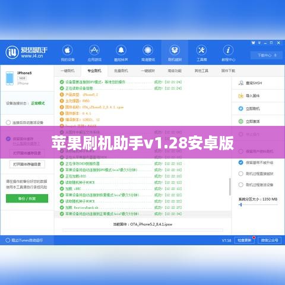Click the 系统分区大小 1350 MB label

(258, 199)
